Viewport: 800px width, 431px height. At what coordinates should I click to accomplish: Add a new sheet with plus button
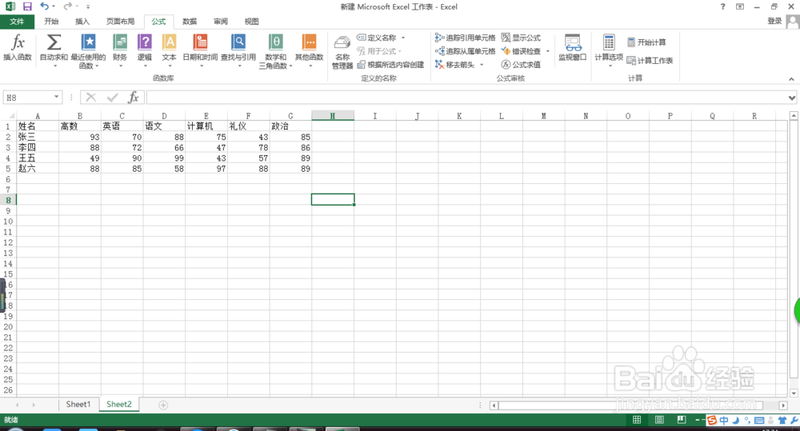point(163,405)
